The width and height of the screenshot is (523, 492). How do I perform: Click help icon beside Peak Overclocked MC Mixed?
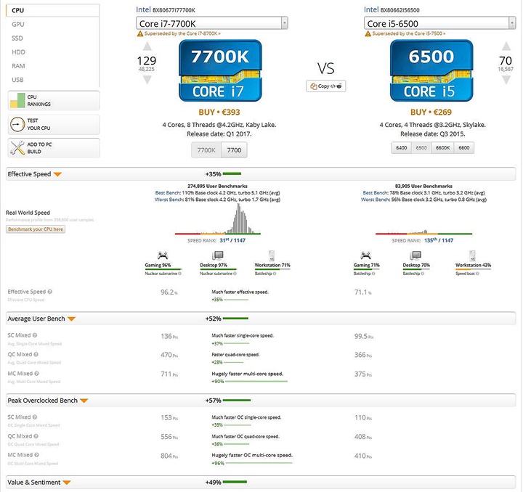pos(37,455)
